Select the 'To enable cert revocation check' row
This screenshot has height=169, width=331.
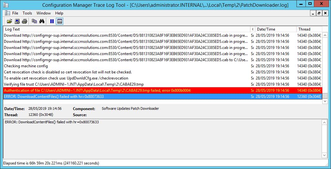pos(162,78)
